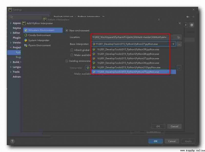Screen dimensions: 205x152
Task: Select Keymap in Settings tree
Action: tap(17, 28)
